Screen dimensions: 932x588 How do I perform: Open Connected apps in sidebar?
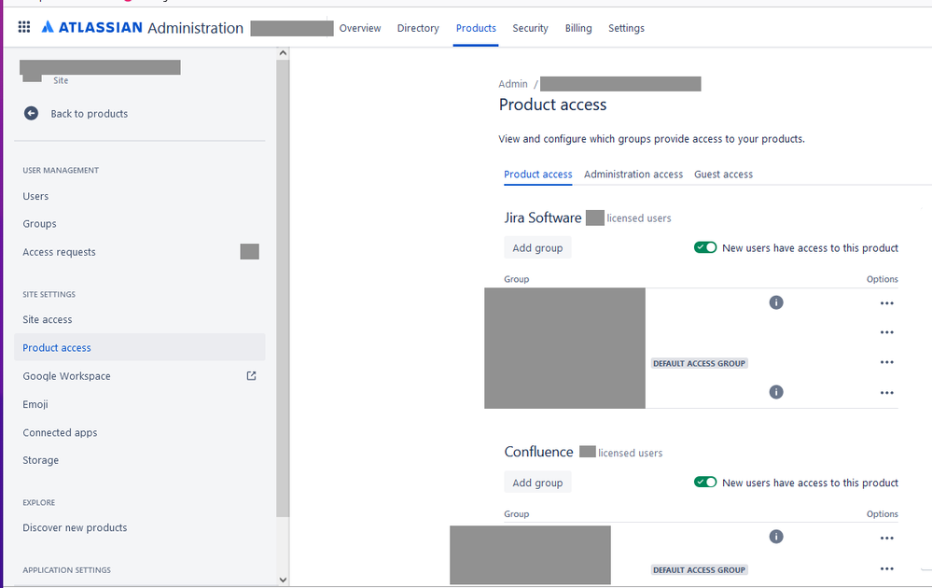point(60,432)
